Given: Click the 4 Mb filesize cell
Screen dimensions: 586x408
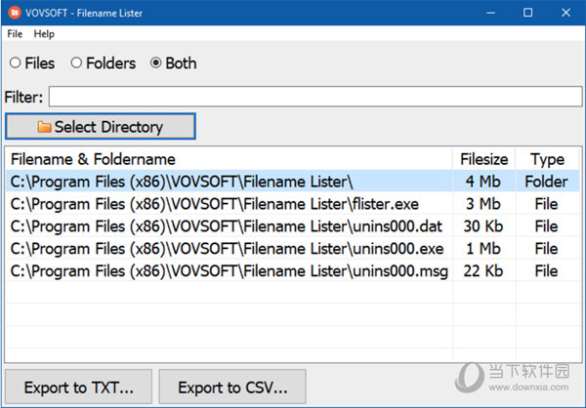Looking at the screenshot, I should [x=483, y=182].
